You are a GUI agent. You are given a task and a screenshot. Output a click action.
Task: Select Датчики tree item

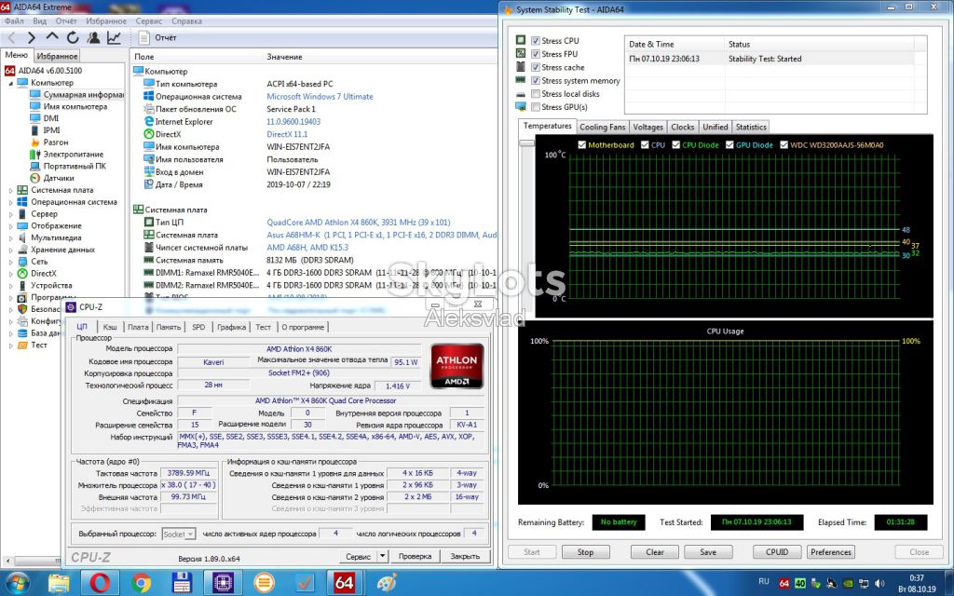point(52,178)
